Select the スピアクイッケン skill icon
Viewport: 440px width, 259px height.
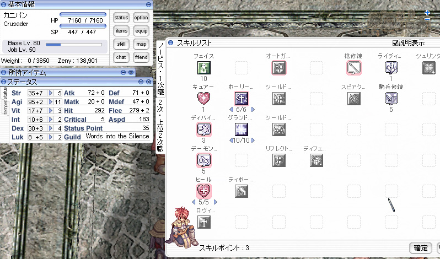[354, 99]
